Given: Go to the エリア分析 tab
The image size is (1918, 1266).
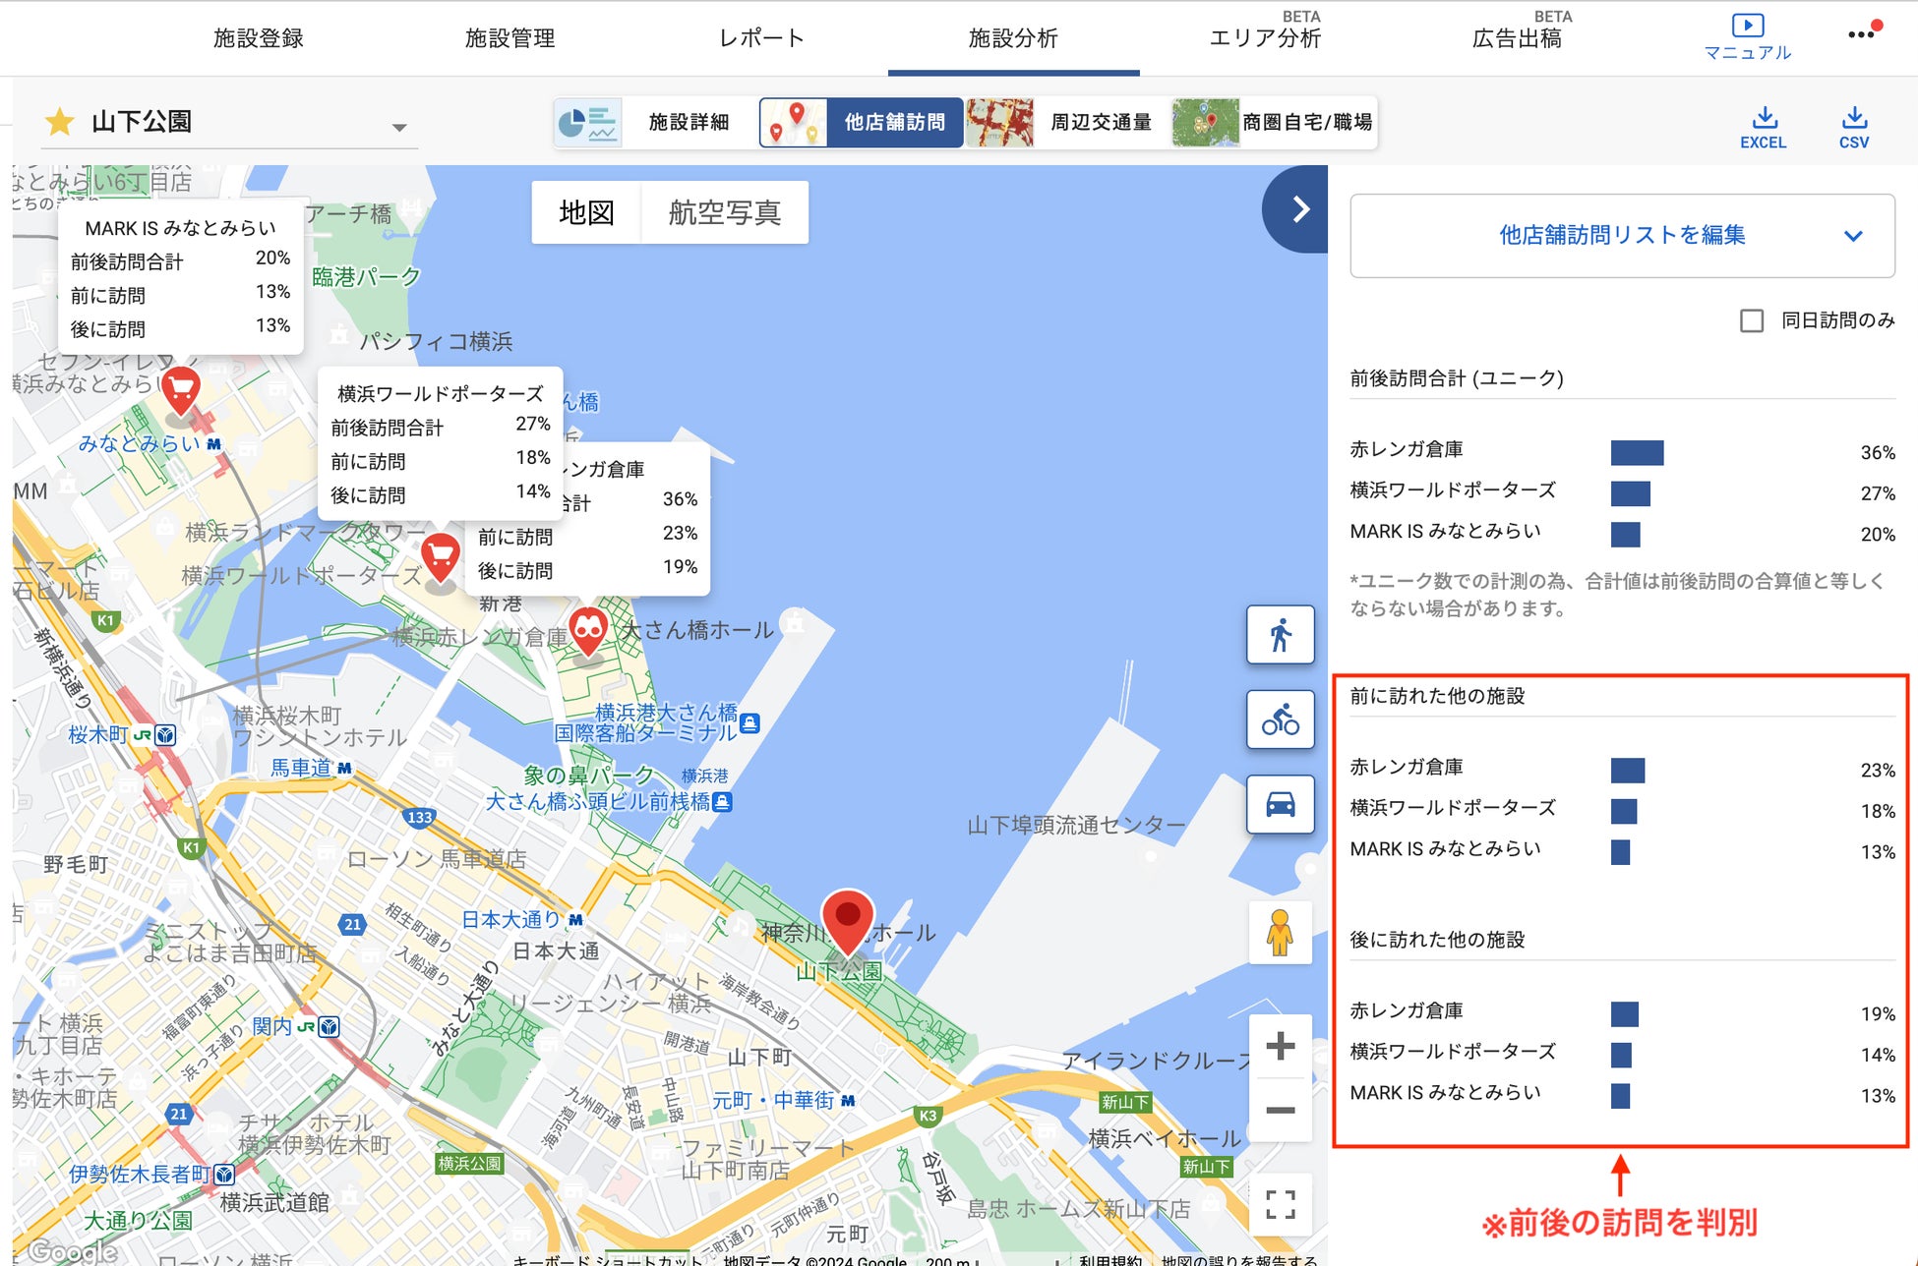Looking at the screenshot, I should point(1264,37).
